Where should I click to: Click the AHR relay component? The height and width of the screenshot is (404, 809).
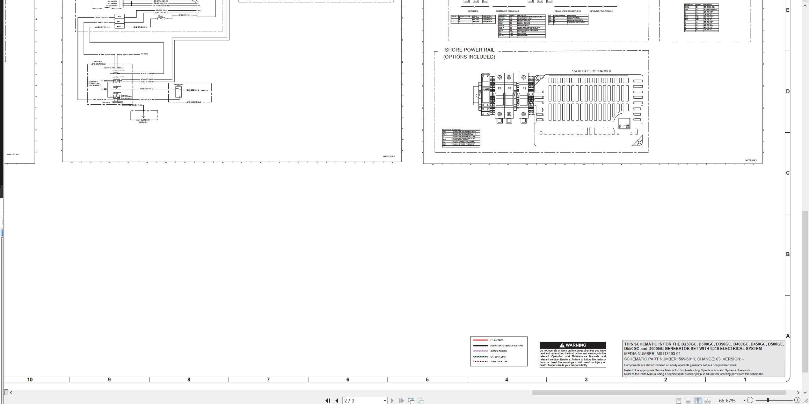[485, 94]
